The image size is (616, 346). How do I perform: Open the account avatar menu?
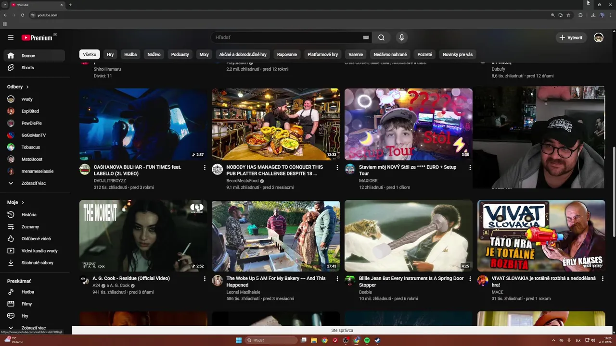(x=598, y=37)
